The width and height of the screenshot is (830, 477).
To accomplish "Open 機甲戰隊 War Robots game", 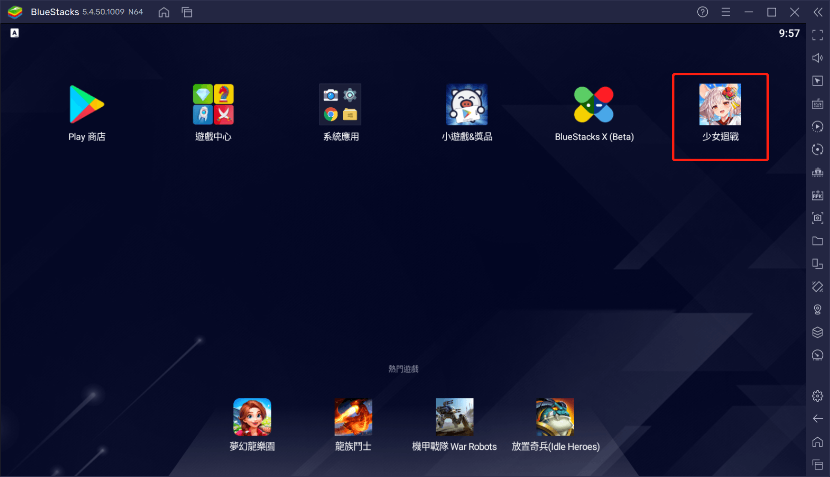I will click(454, 417).
